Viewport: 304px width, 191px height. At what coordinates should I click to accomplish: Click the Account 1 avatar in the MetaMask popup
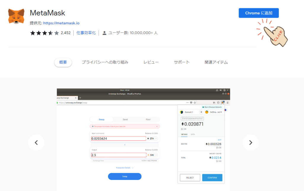pyautogui.click(x=182, y=112)
